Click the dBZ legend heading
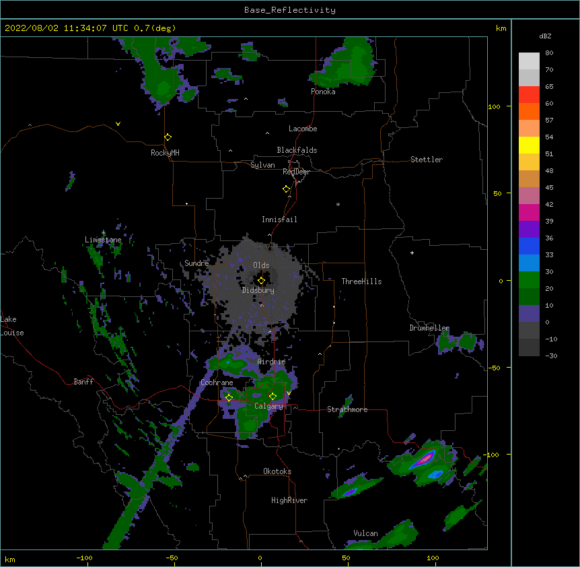Viewport: 580px width, 567px height. (545, 36)
